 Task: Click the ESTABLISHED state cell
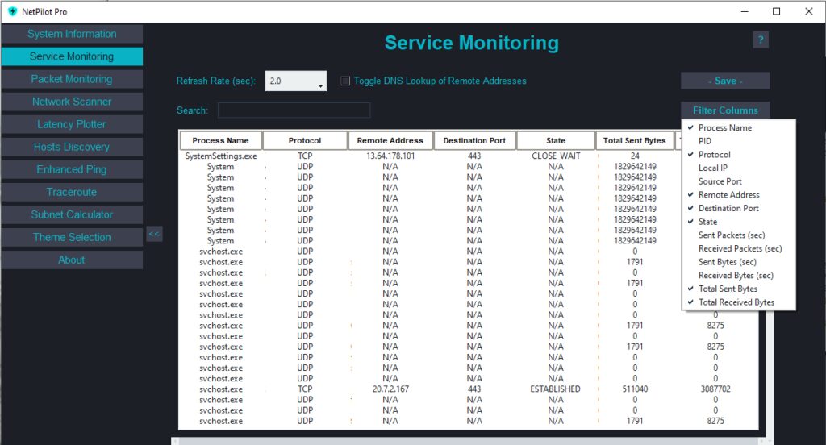[x=555, y=389]
